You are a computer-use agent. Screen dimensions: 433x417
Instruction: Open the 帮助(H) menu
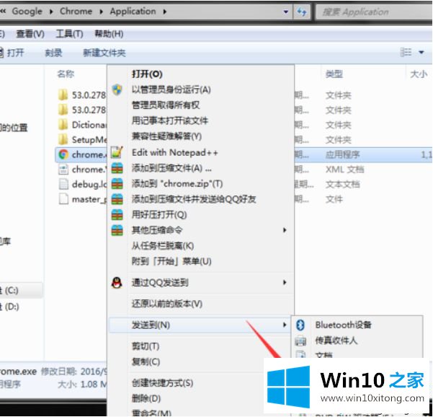[109, 34]
